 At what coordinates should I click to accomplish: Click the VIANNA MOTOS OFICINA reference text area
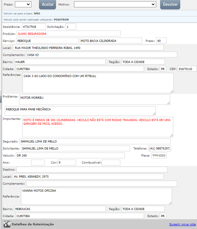tap(96, 196)
